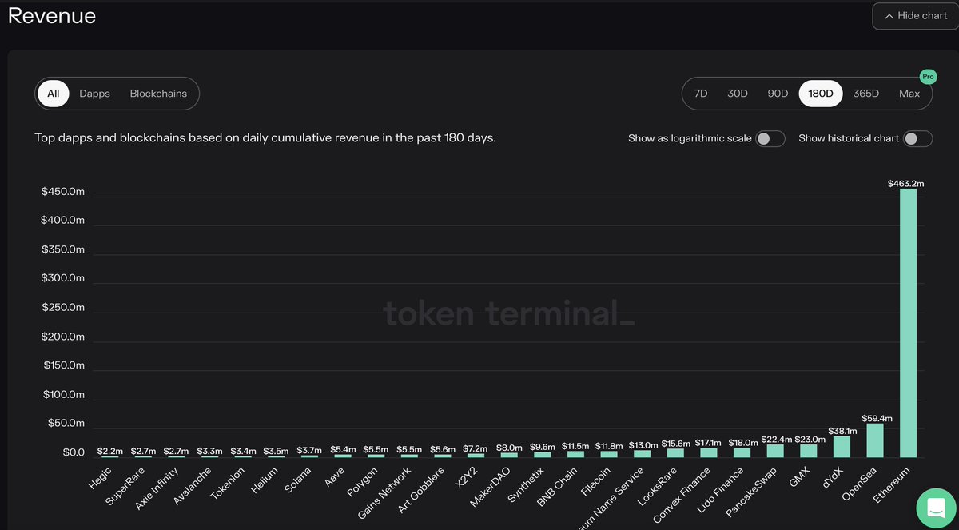Switch to the Blockchains filter tab
959x530 pixels.
click(158, 94)
